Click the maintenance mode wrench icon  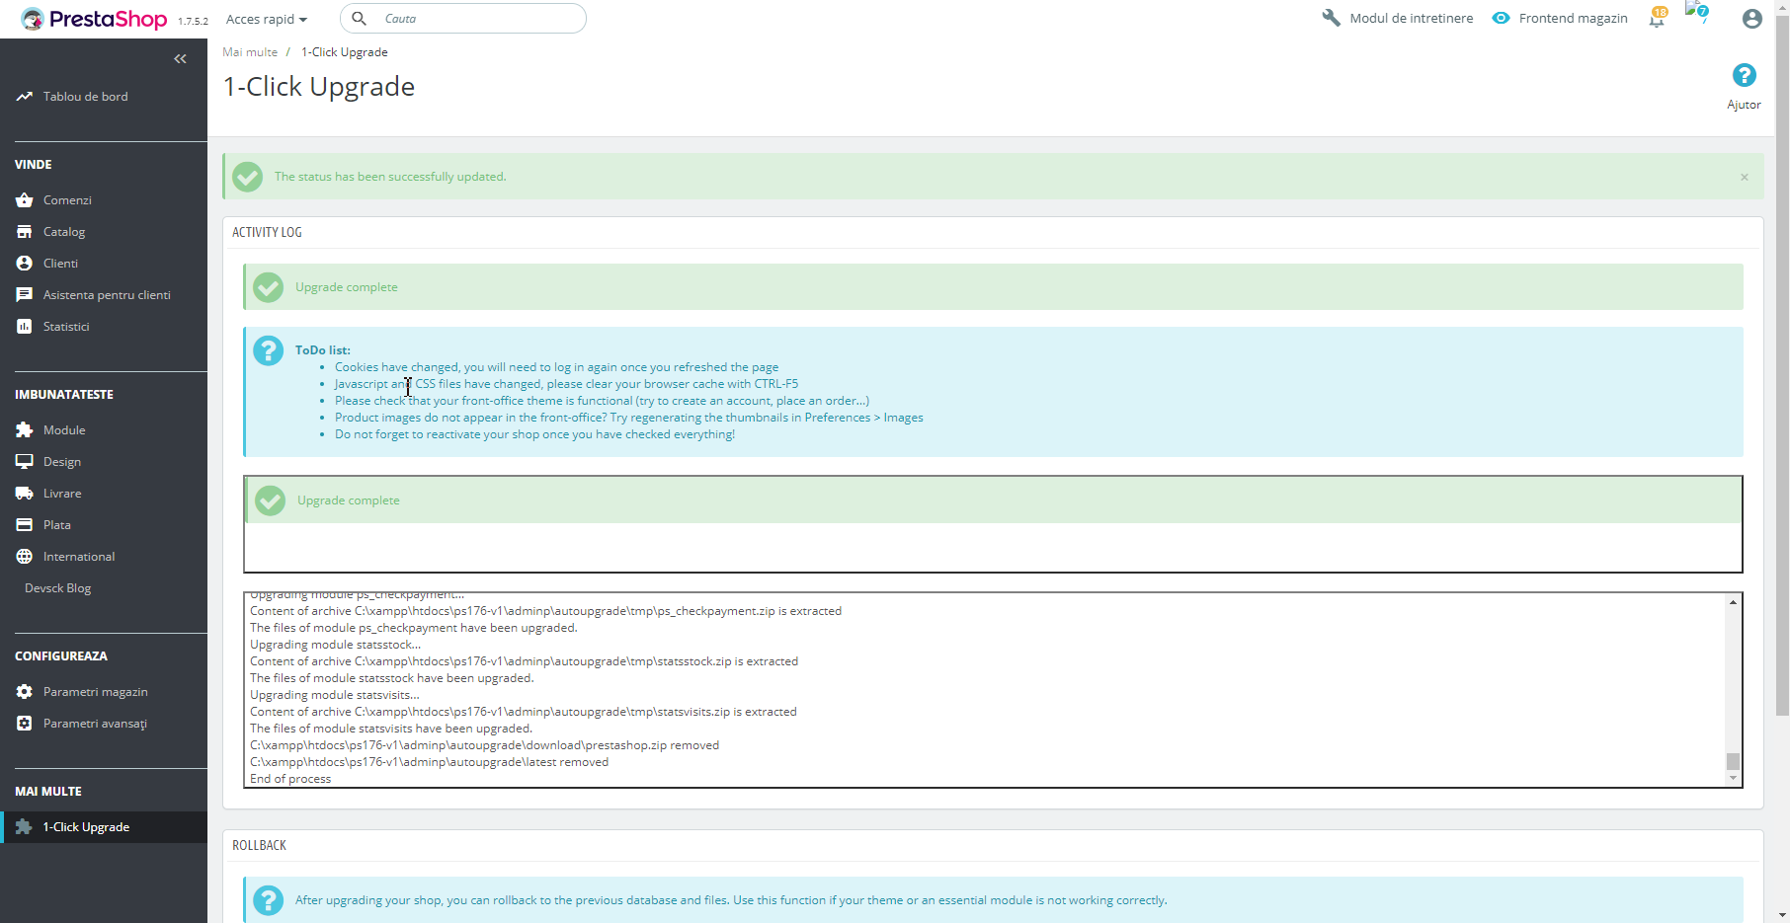pos(1332,18)
